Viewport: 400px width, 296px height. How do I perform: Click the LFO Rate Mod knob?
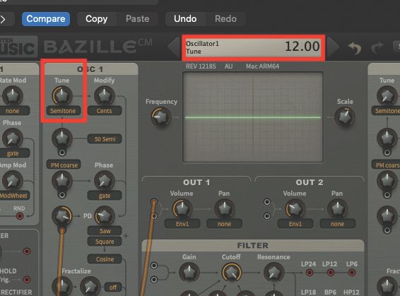point(13,95)
